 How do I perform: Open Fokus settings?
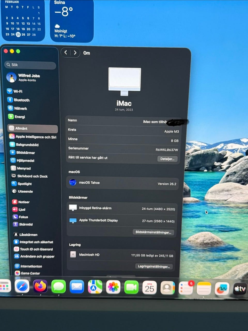tap(20, 217)
